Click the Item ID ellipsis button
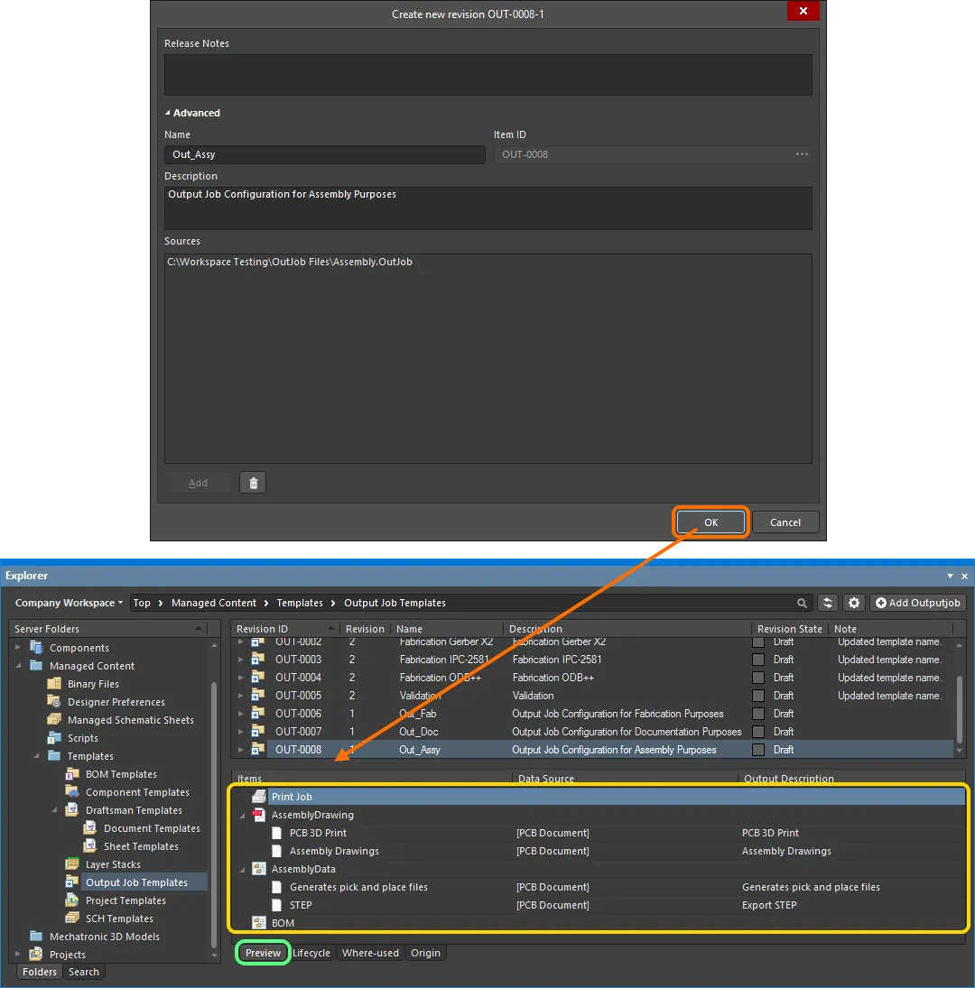This screenshot has height=988, width=975. (x=802, y=153)
